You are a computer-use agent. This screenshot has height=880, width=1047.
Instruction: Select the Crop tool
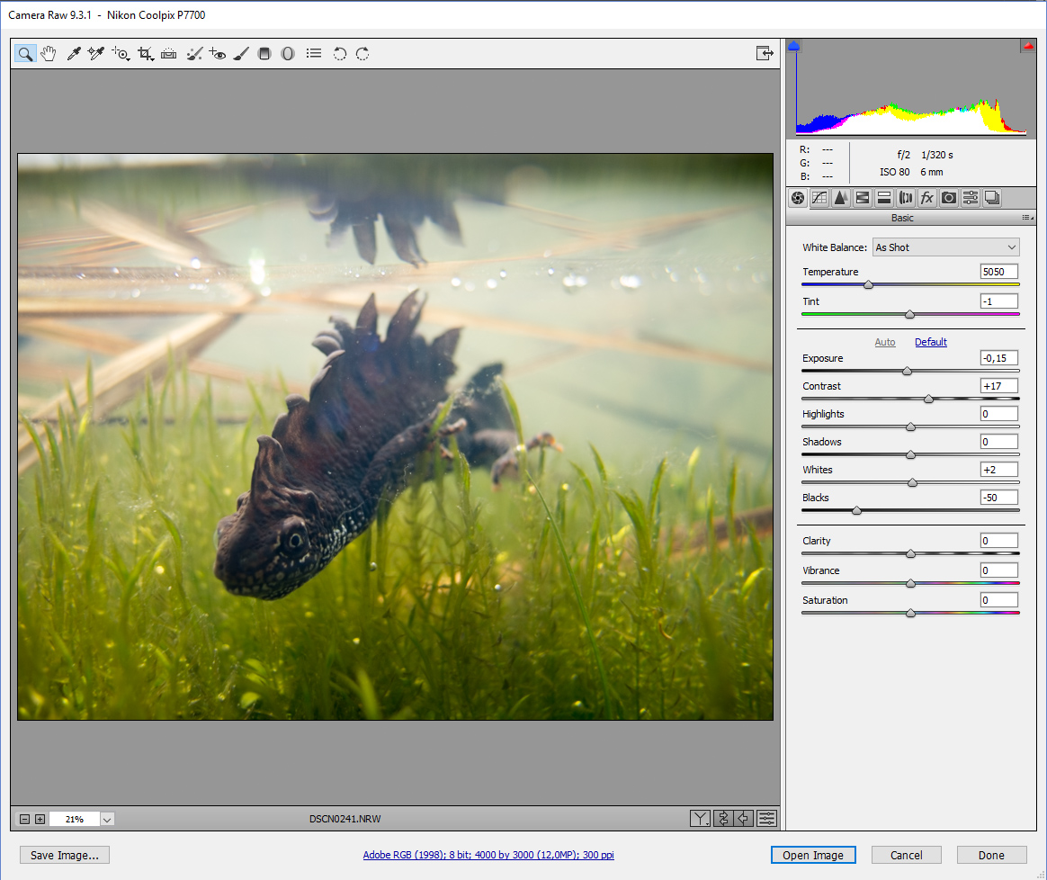145,54
